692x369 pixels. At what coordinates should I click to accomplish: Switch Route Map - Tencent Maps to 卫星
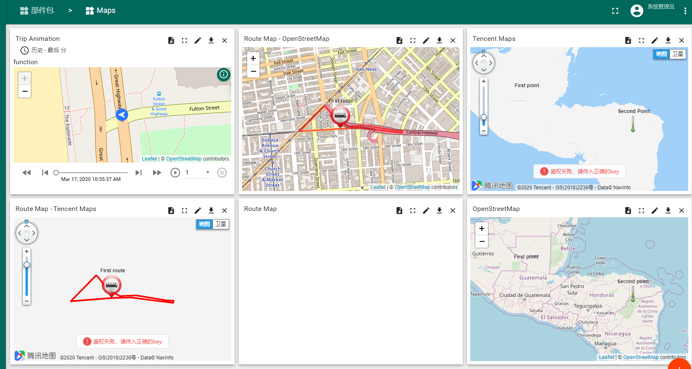pos(221,224)
